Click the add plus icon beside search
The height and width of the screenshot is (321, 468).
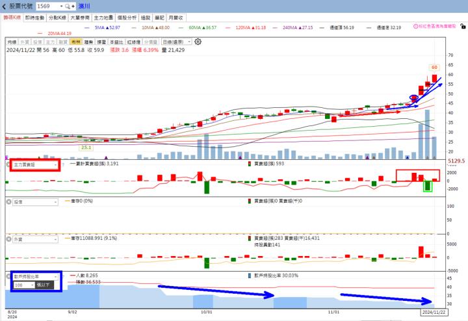73,6
